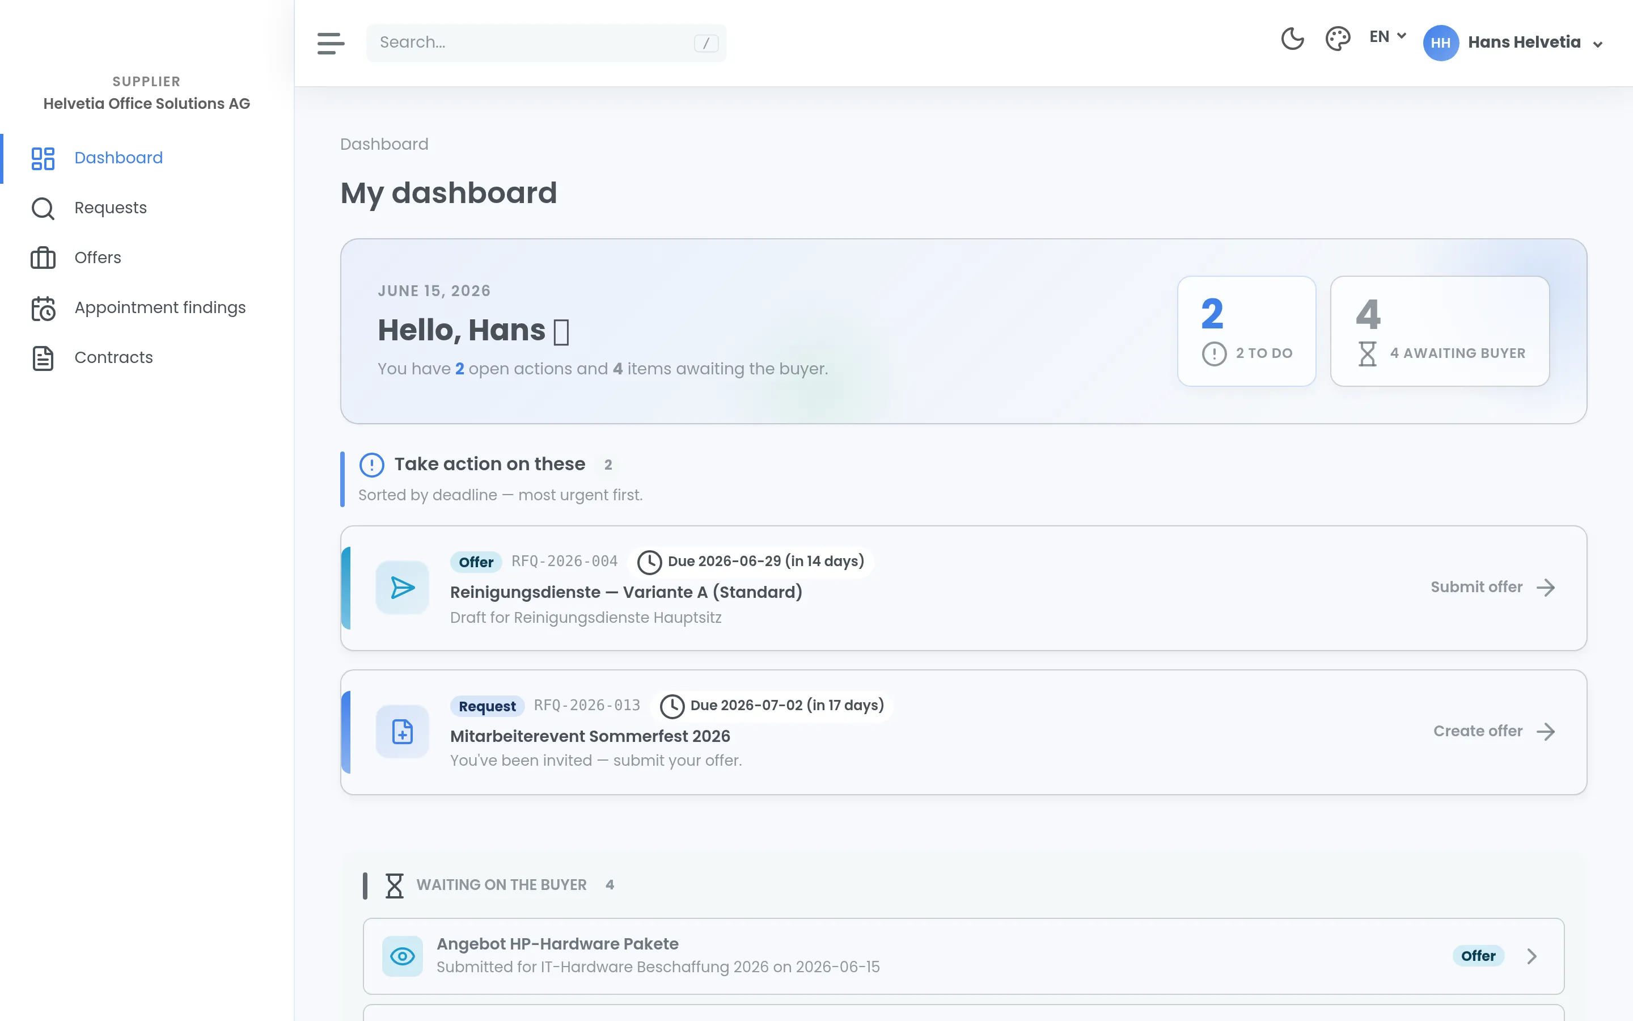
Task: Click the paper plane icon on Reinigungsdienste card
Action: pos(402,588)
